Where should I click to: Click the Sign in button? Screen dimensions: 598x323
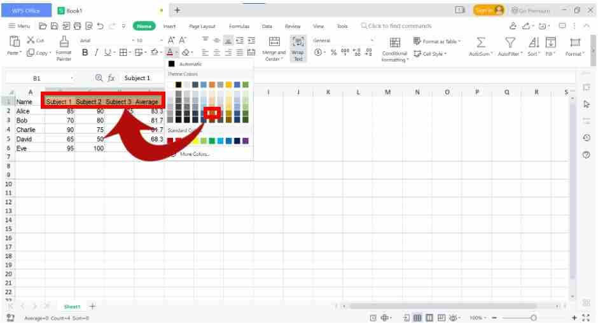click(x=488, y=10)
